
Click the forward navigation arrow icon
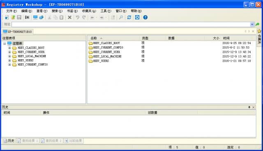pyautogui.click(x=102, y=17)
